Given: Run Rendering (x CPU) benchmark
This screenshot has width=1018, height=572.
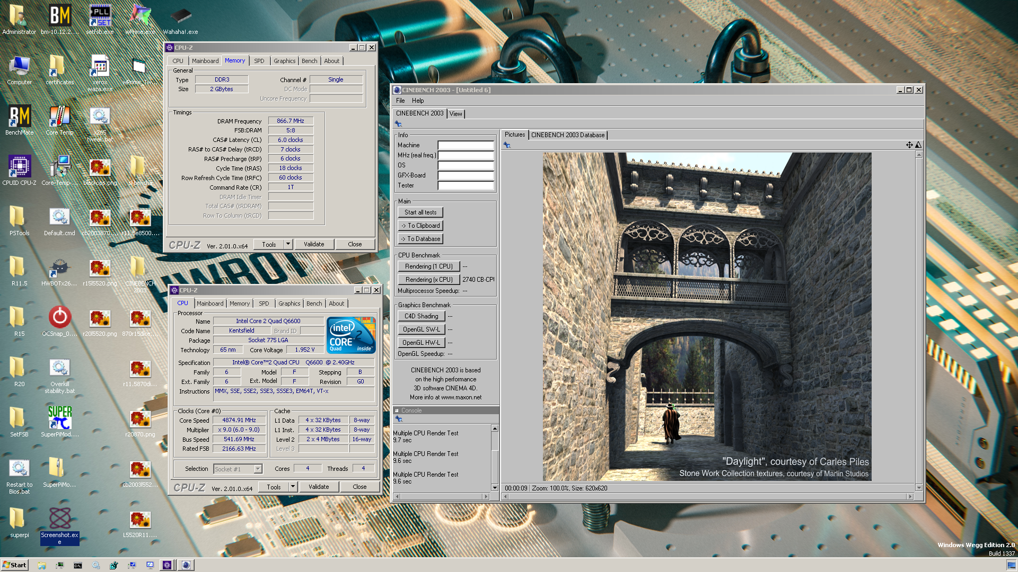Looking at the screenshot, I should (x=429, y=280).
